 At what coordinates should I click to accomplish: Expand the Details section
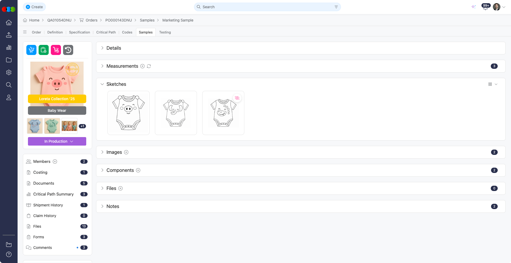(102, 48)
